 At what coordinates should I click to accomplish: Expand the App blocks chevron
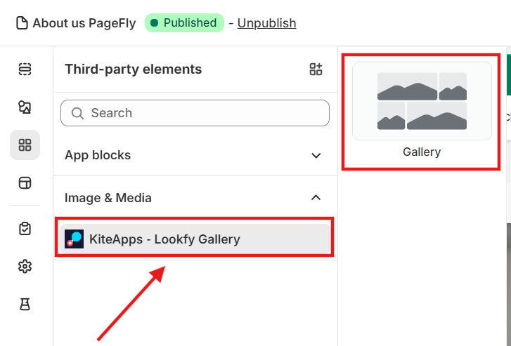[316, 155]
